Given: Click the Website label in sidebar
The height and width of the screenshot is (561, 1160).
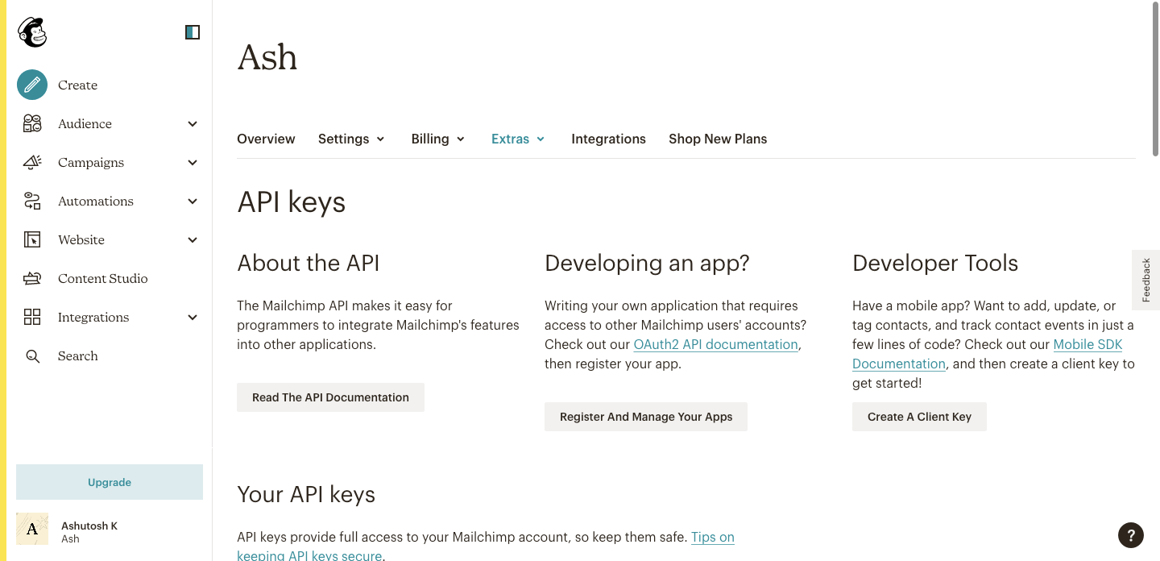Looking at the screenshot, I should point(81,239).
